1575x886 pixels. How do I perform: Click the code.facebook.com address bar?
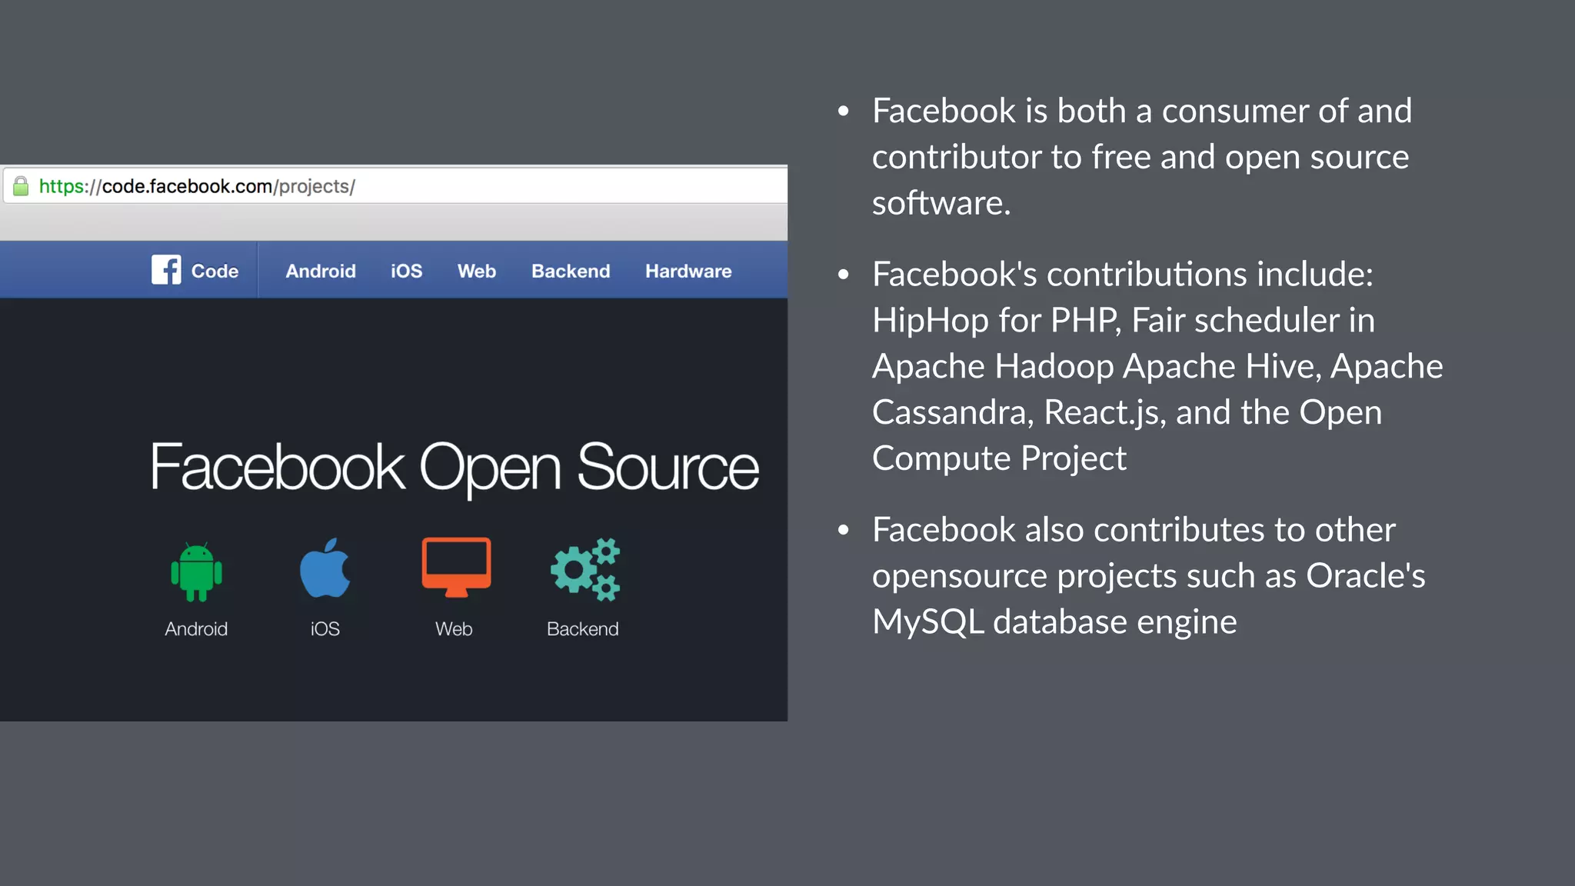395,186
